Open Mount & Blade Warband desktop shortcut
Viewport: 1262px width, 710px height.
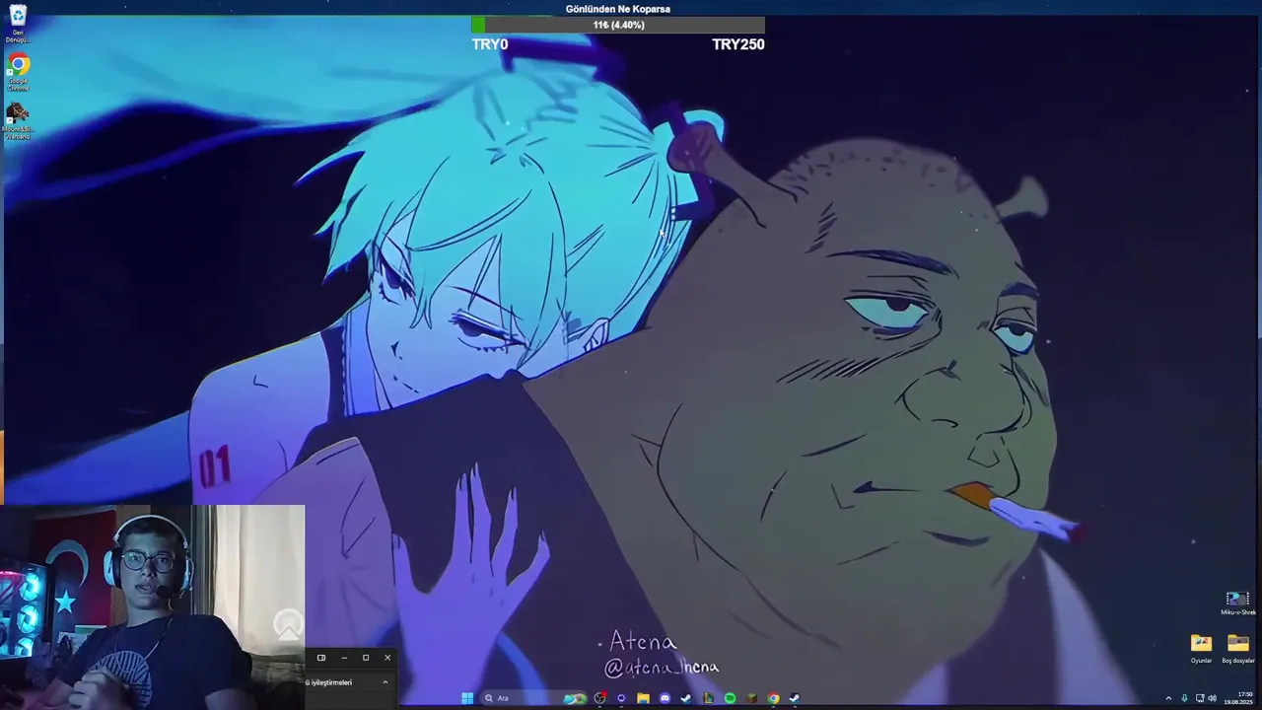click(18, 120)
